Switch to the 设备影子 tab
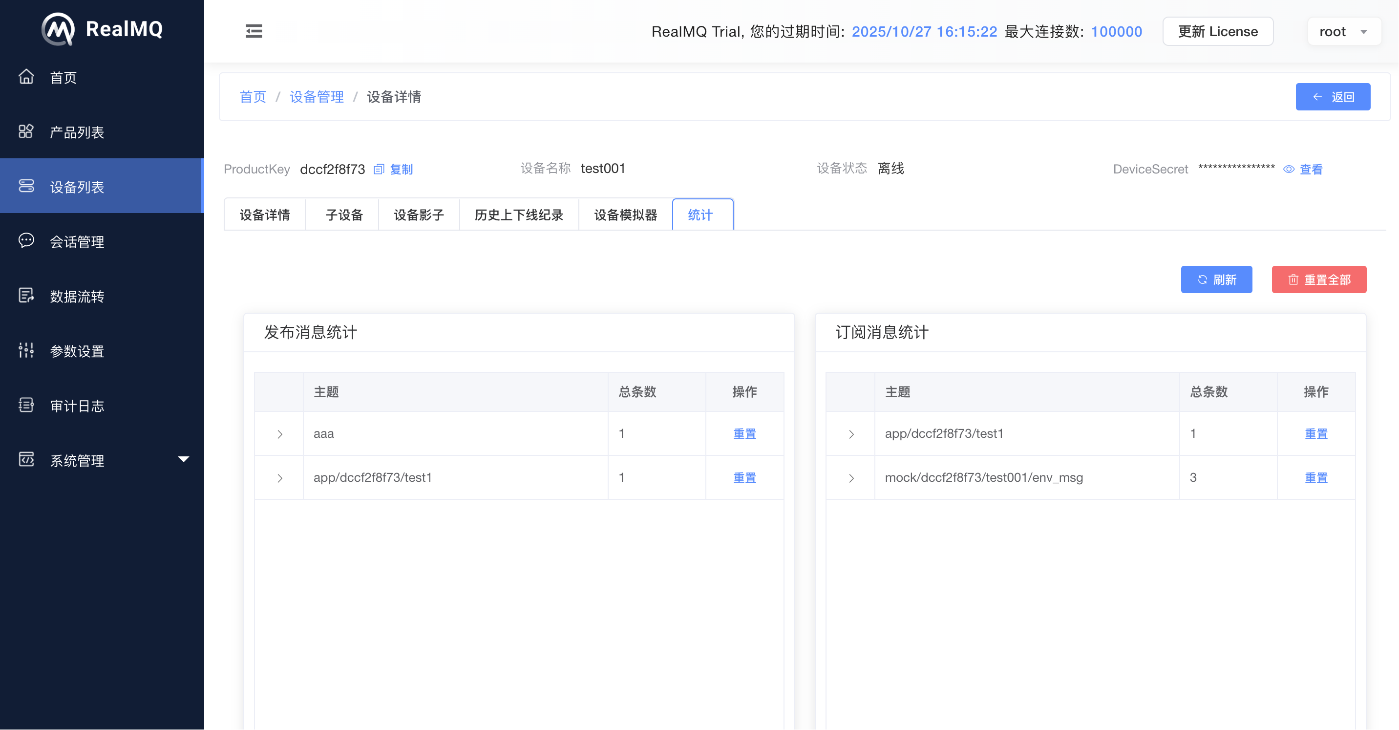The image size is (1399, 730). [x=419, y=215]
